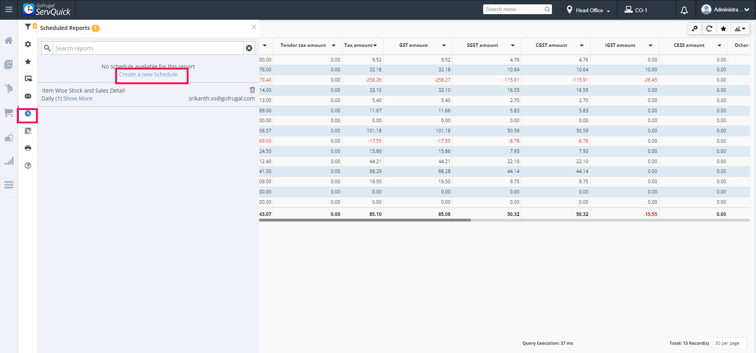Delete the Item Wise Stock schedule

pyautogui.click(x=252, y=90)
